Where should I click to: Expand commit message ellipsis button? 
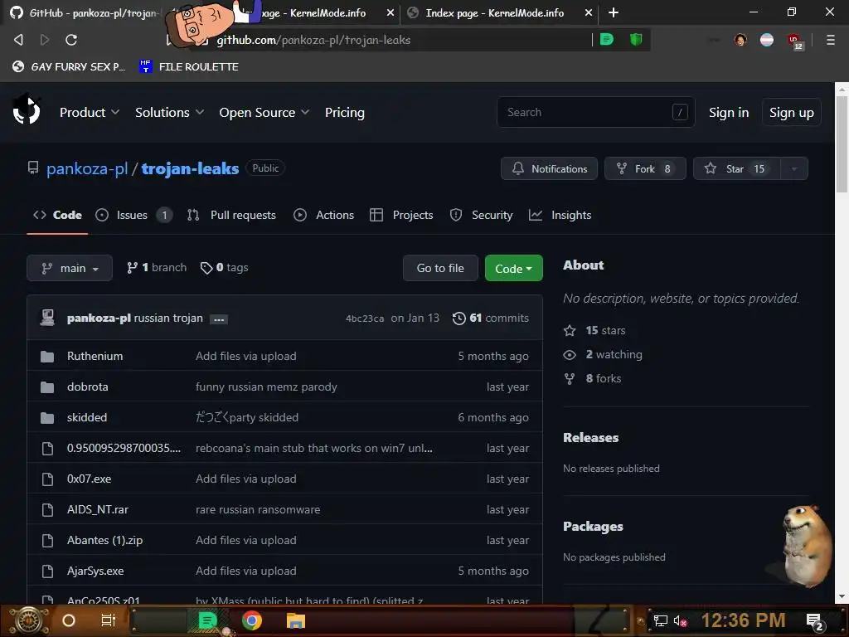click(219, 319)
